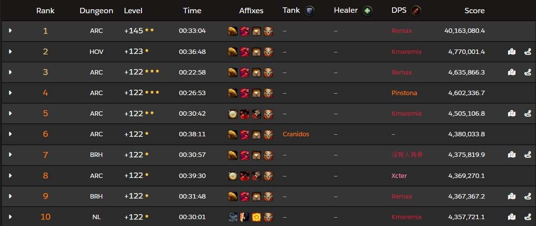Expand the rank 10 NL run row
Viewport: 536px width, 226px height.
click(10, 217)
